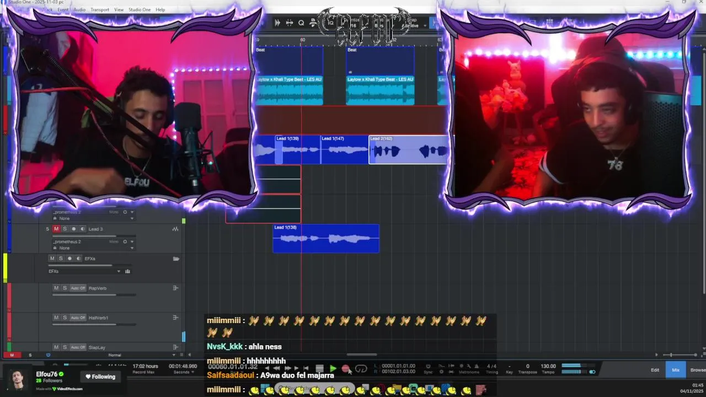This screenshot has height=397, width=706.
Task: Click the 0 Transpose value
Action: click(x=527, y=366)
